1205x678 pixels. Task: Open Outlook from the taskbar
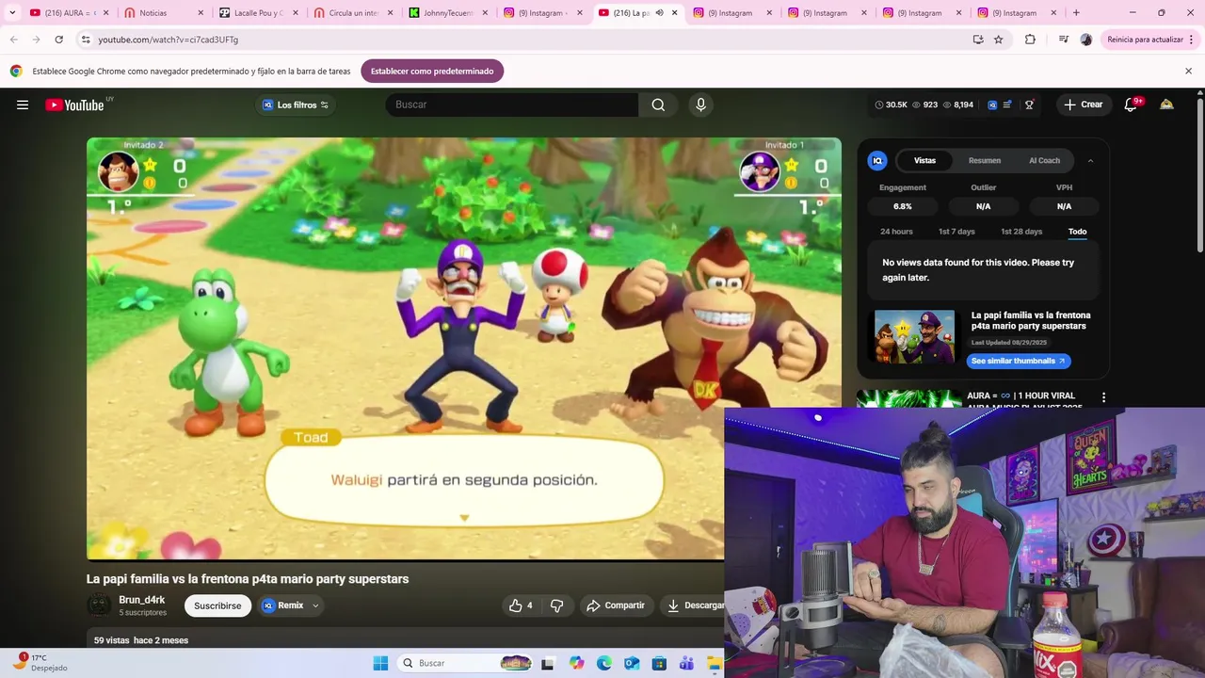632,663
